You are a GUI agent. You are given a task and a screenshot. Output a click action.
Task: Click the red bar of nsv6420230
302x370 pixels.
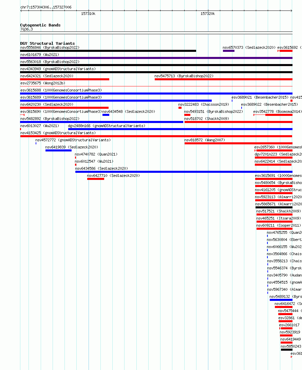tap(64, 108)
